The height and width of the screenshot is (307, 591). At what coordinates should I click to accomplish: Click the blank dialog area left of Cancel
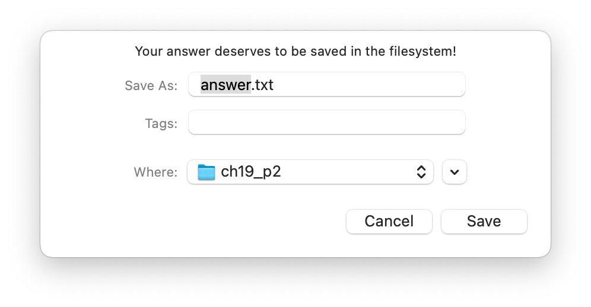[x=192, y=222]
